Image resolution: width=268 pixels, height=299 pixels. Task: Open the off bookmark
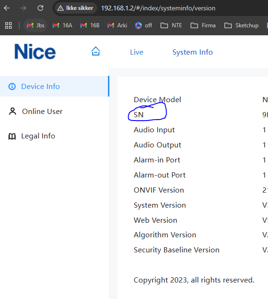tap(144, 25)
